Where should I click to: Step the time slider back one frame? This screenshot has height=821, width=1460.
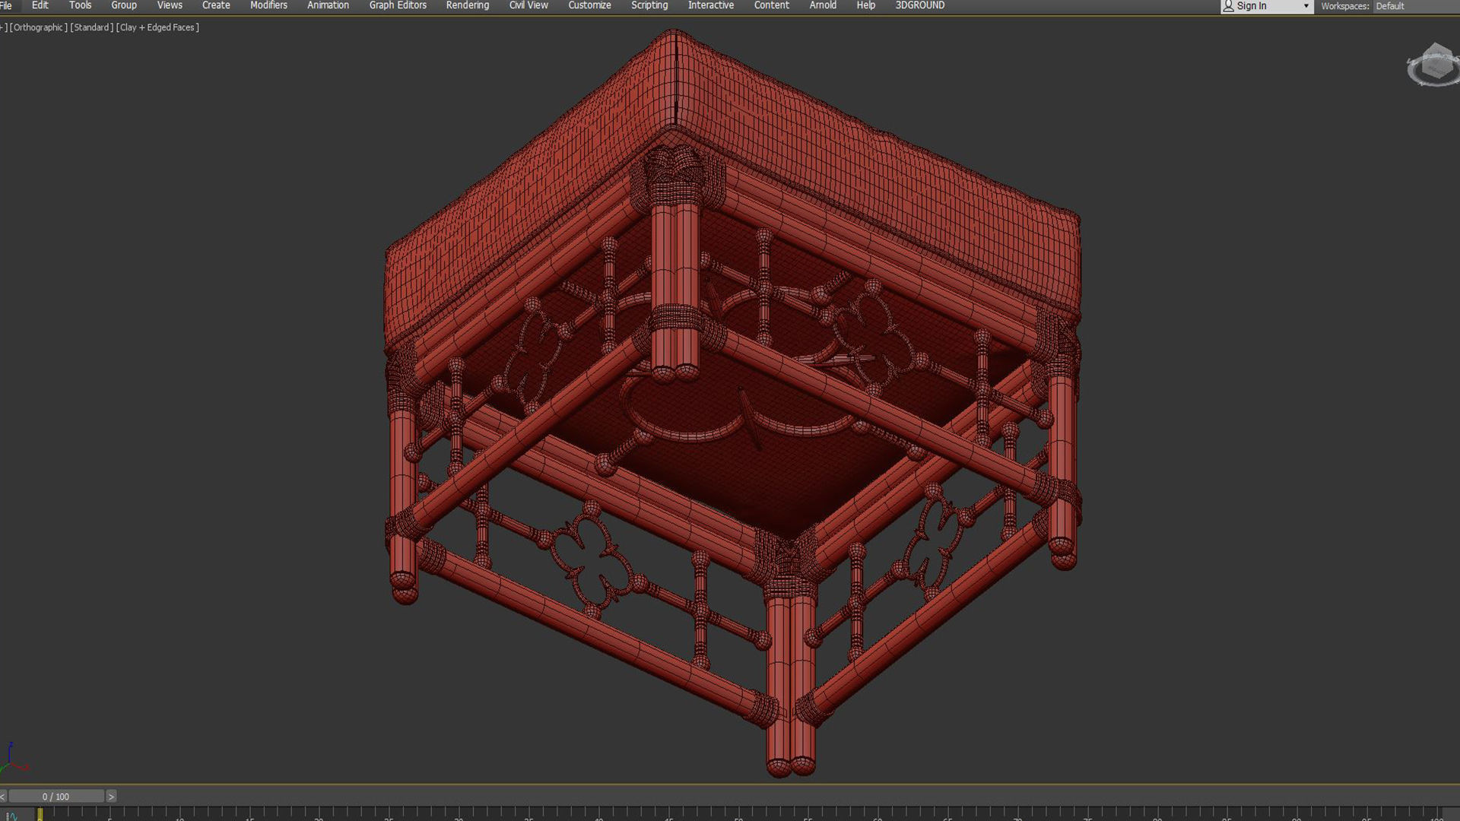click(3, 797)
